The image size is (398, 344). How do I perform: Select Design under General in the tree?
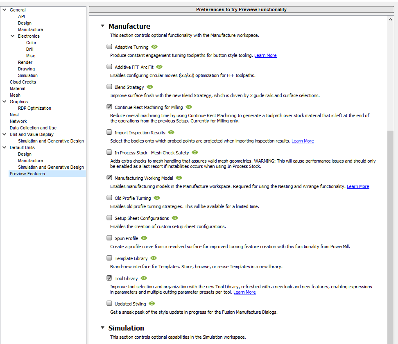point(25,23)
